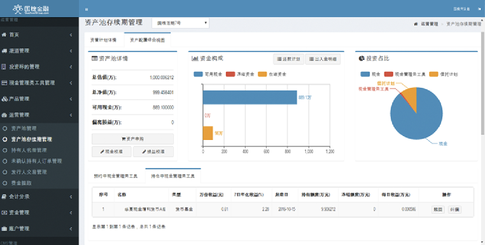Open the asset pool selection dropdown
Screen dimensions: 485x245
click(x=180, y=23)
